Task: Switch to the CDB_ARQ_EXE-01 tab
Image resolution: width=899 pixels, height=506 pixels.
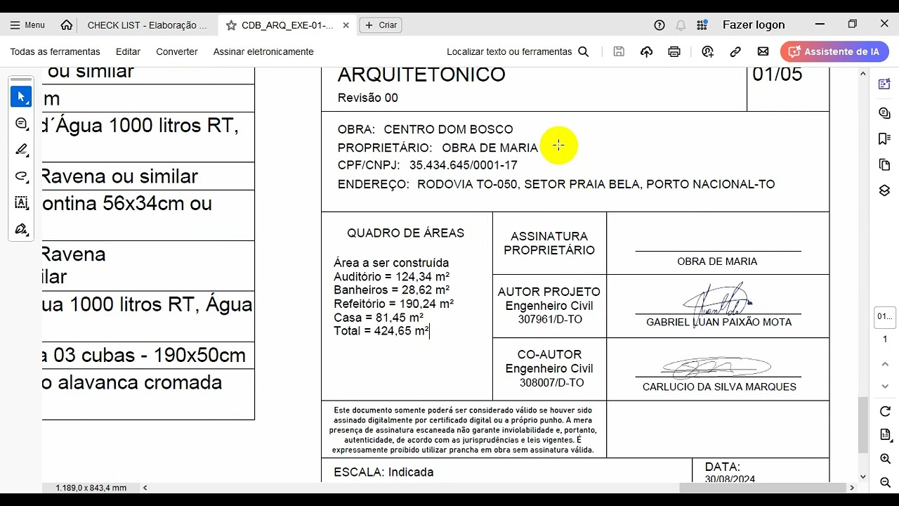Action: pyautogui.click(x=287, y=25)
